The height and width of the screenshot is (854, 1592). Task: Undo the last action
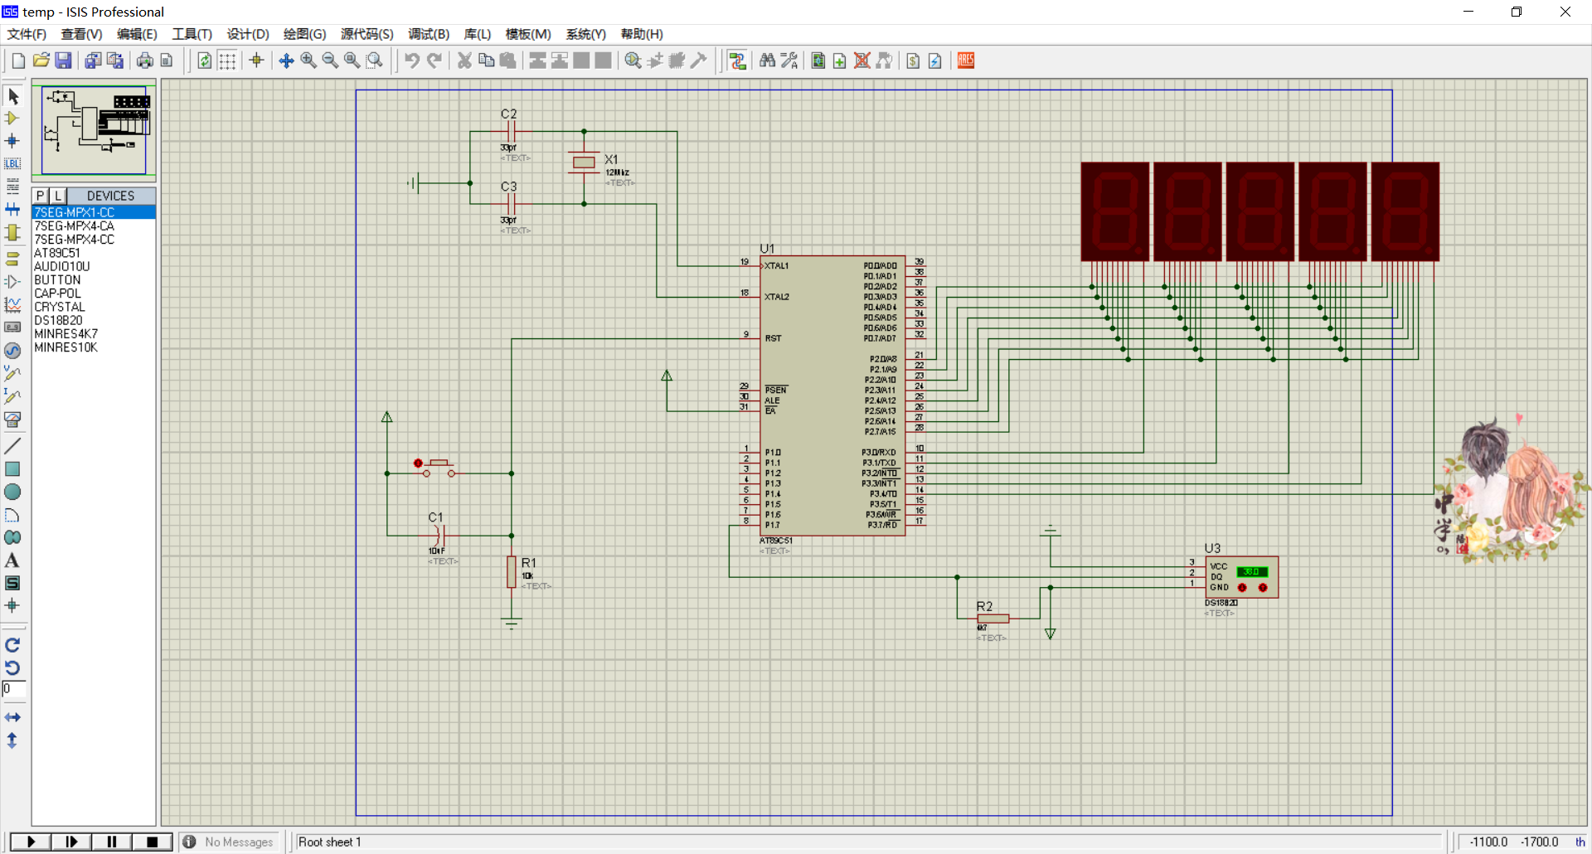(412, 61)
